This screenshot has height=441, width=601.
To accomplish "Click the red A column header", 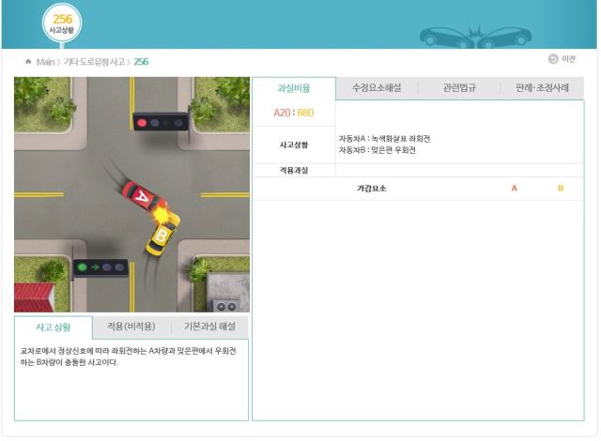I will [x=515, y=189].
